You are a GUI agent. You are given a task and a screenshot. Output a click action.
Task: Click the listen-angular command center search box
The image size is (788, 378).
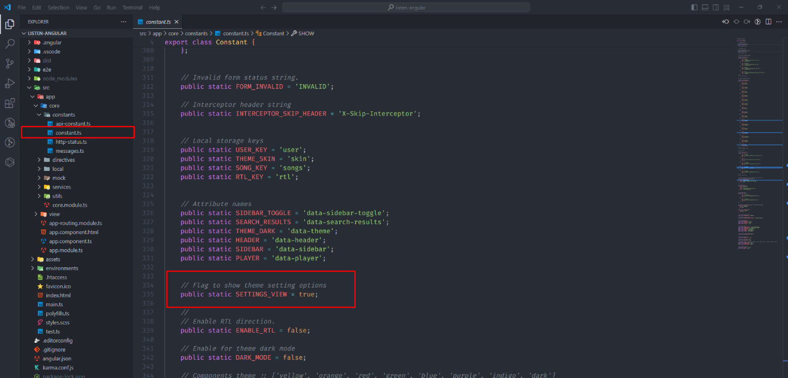point(406,7)
